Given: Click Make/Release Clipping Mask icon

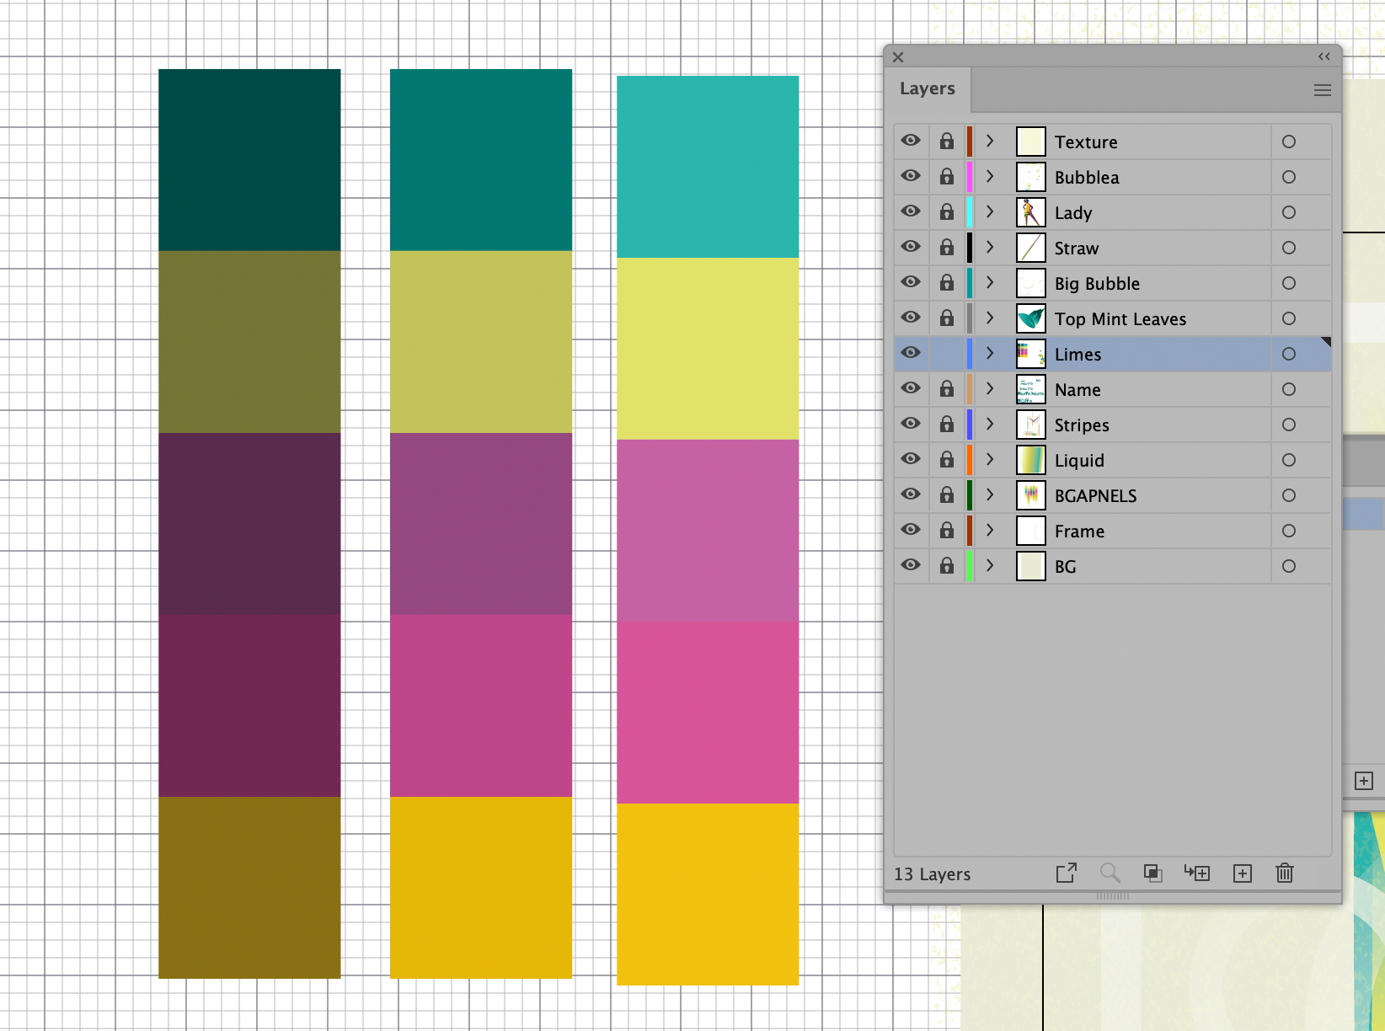Looking at the screenshot, I should tap(1153, 873).
